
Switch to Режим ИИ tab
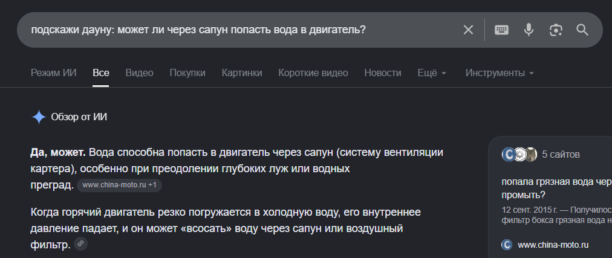[53, 73]
